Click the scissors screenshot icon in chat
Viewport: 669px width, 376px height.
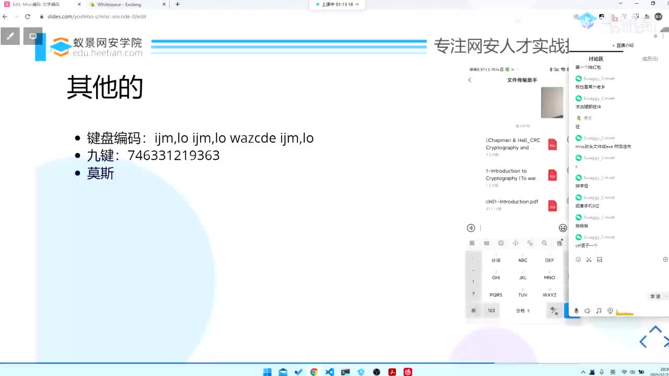[x=589, y=260]
